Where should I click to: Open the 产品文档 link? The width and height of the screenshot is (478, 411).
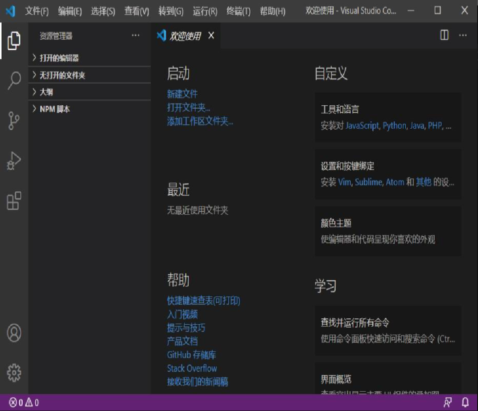click(182, 341)
